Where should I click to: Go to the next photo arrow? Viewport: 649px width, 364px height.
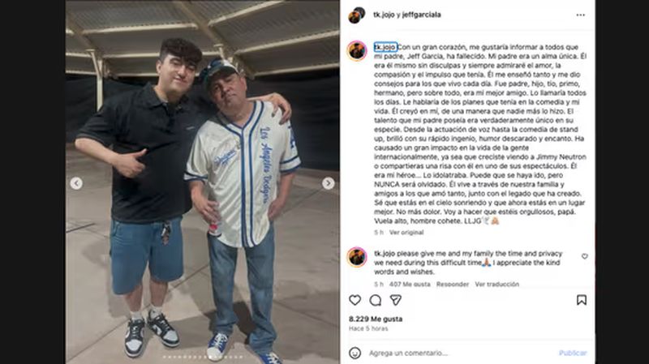coord(329,183)
